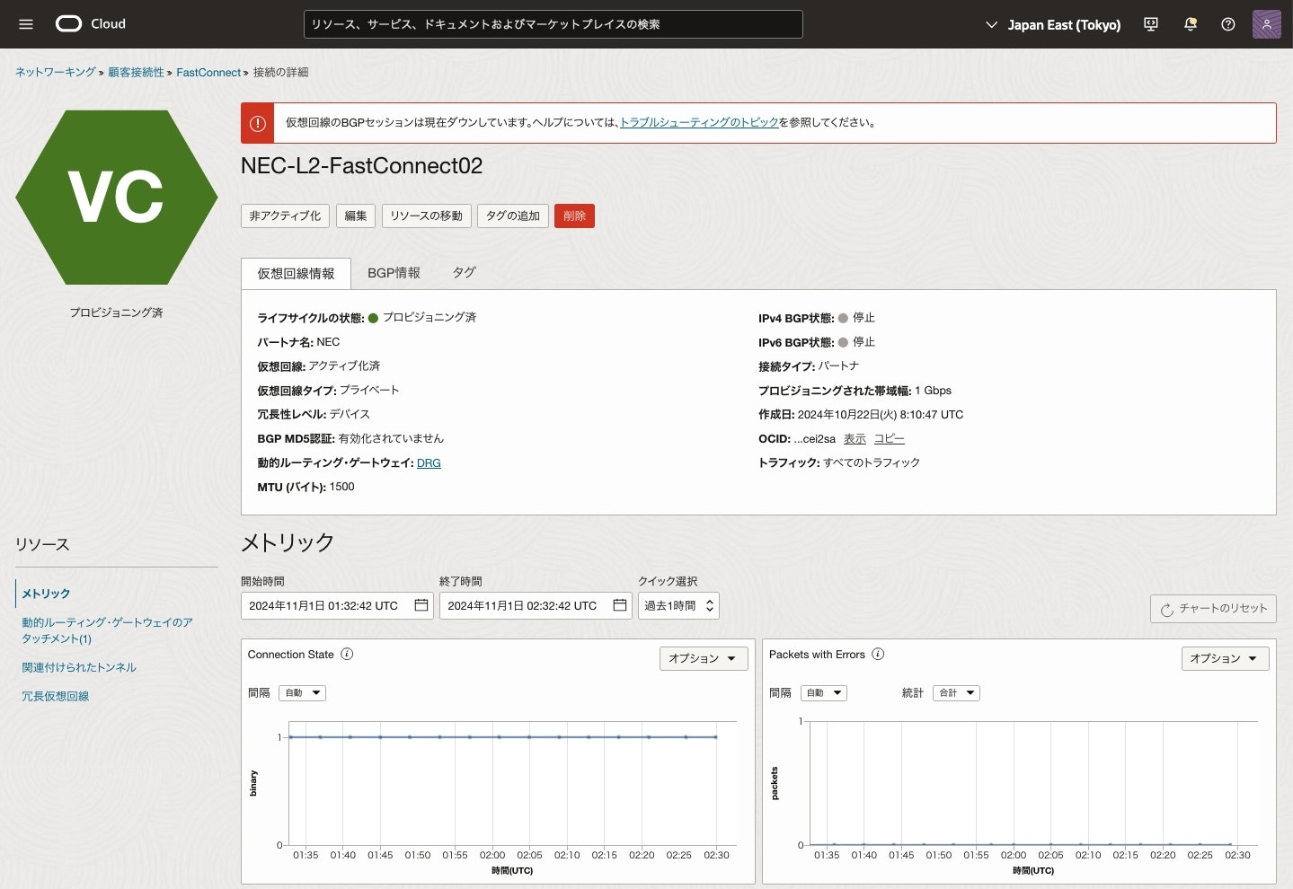Open the navigation hamburger menu
The image size is (1293, 889).
tap(25, 24)
